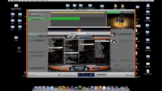Open the loop browser eye button

127,75
